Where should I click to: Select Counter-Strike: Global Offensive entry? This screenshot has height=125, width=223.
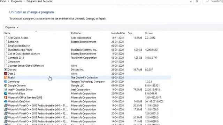pyautogui.click(x=26, y=66)
